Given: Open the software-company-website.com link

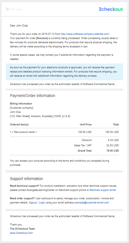Looking at the screenshot, I should [x=85, y=34].
